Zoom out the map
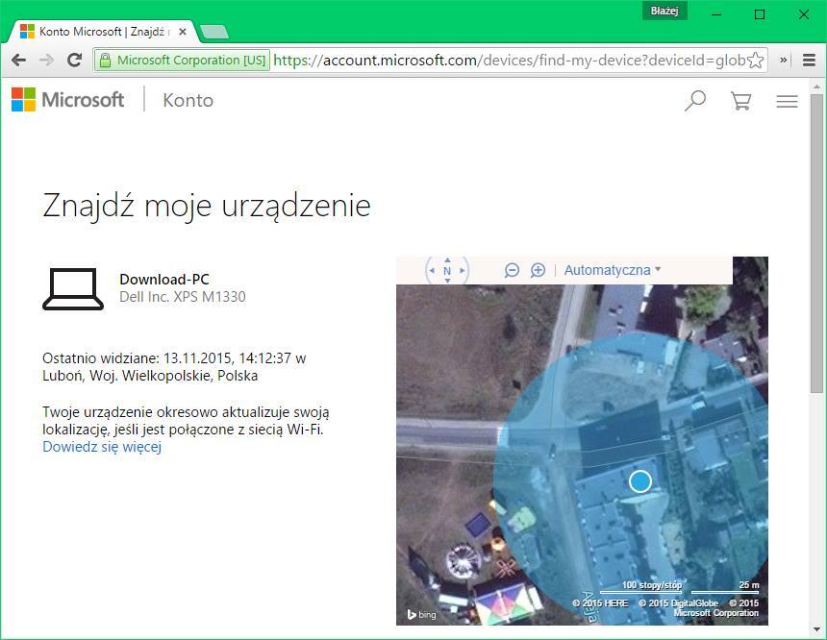827x640 pixels. point(512,270)
